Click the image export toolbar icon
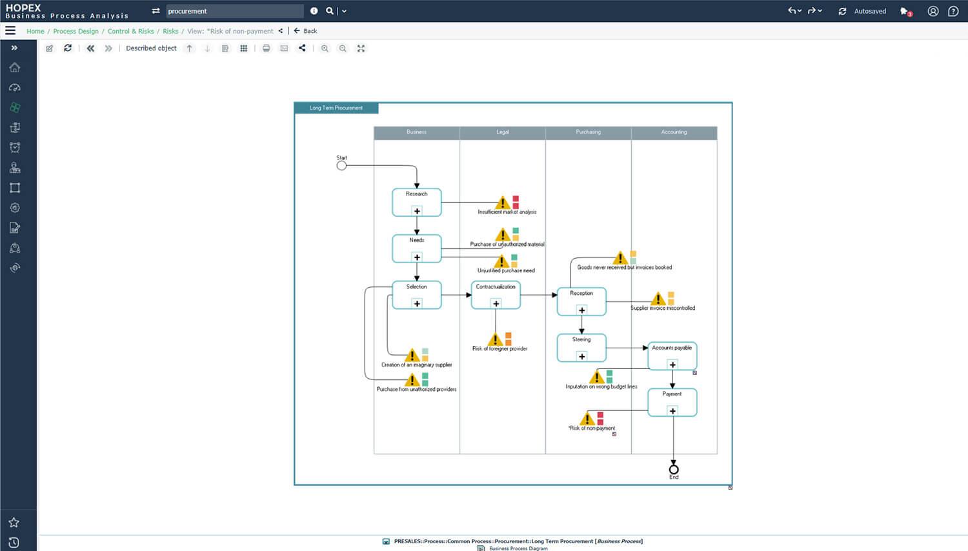 [284, 48]
